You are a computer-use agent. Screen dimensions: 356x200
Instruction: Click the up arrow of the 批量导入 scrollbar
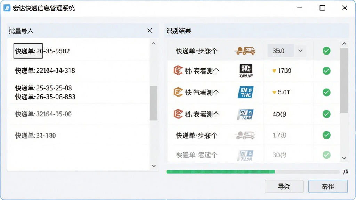point(154,43)
